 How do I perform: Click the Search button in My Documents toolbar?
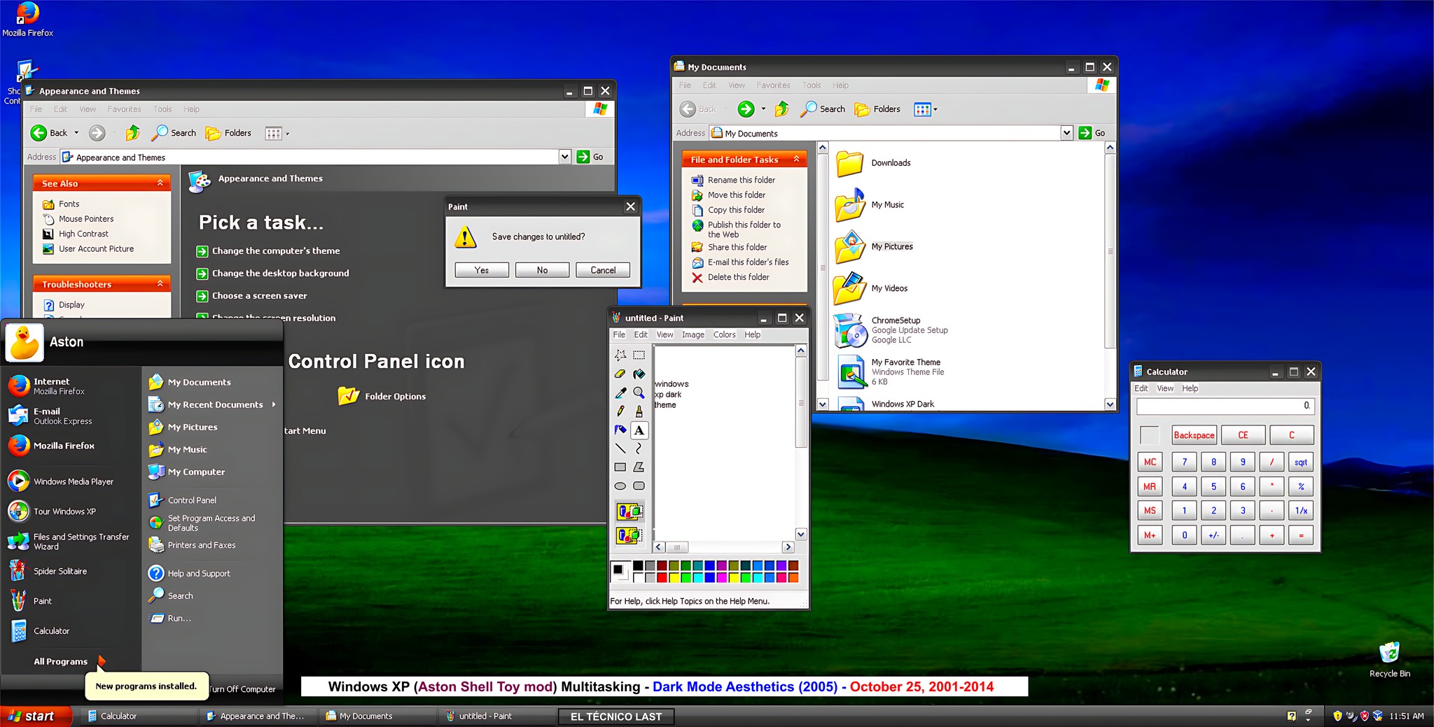823,108
